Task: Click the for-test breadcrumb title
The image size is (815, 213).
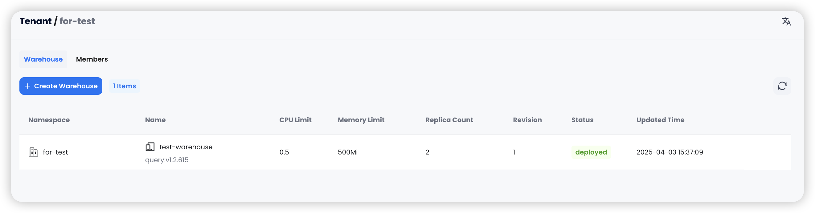Action: [x=77, y=21]
